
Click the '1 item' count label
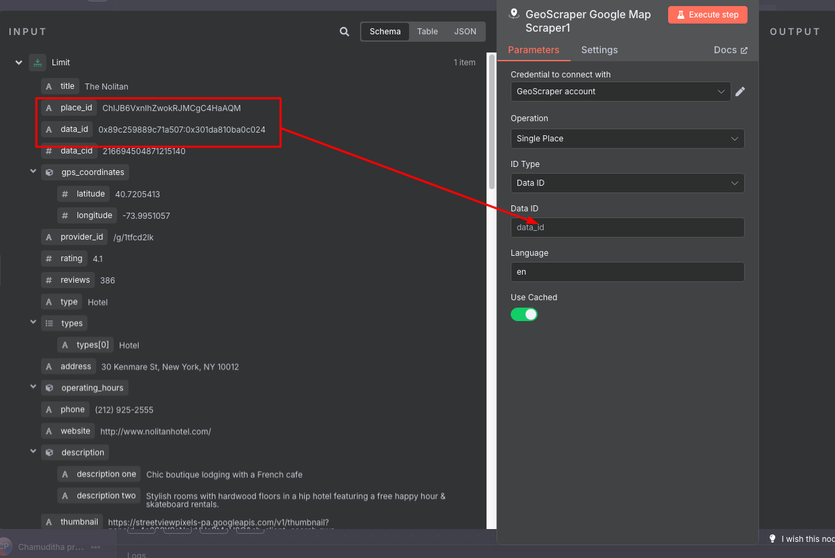click(x=464, y=63)
